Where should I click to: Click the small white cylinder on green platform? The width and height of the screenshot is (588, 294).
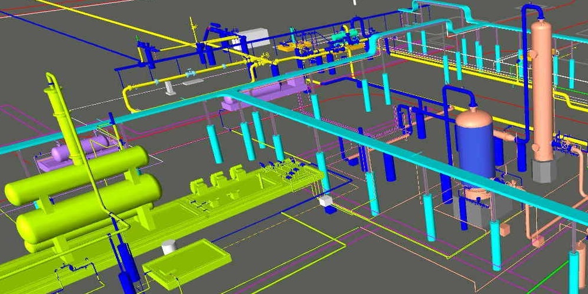click(169, 246)
